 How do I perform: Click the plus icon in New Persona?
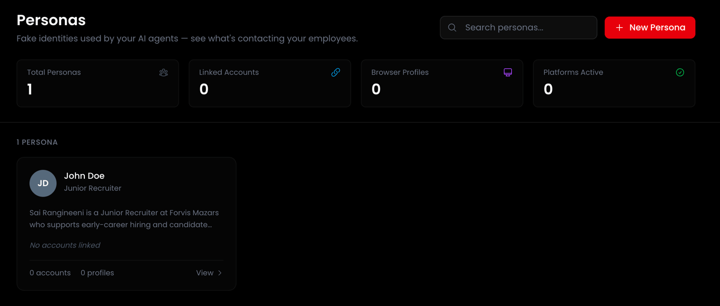point(619,27)
